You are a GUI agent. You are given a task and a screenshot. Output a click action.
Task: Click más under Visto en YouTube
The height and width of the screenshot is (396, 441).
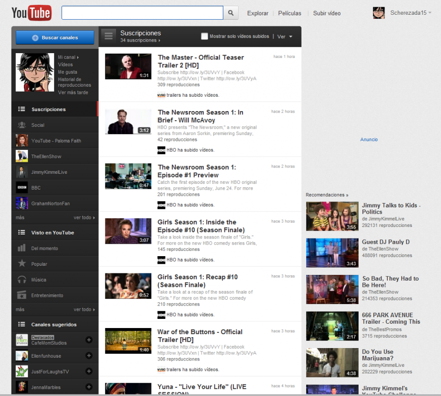(x=20, y=309)
